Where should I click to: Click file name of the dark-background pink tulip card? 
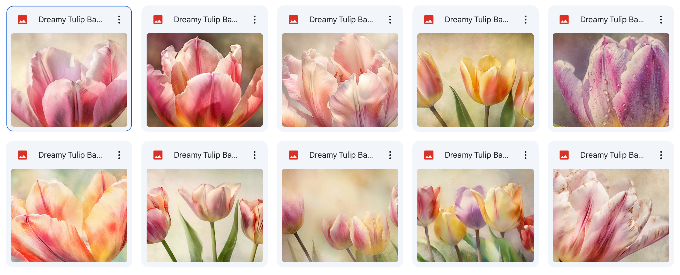(206, 20)
